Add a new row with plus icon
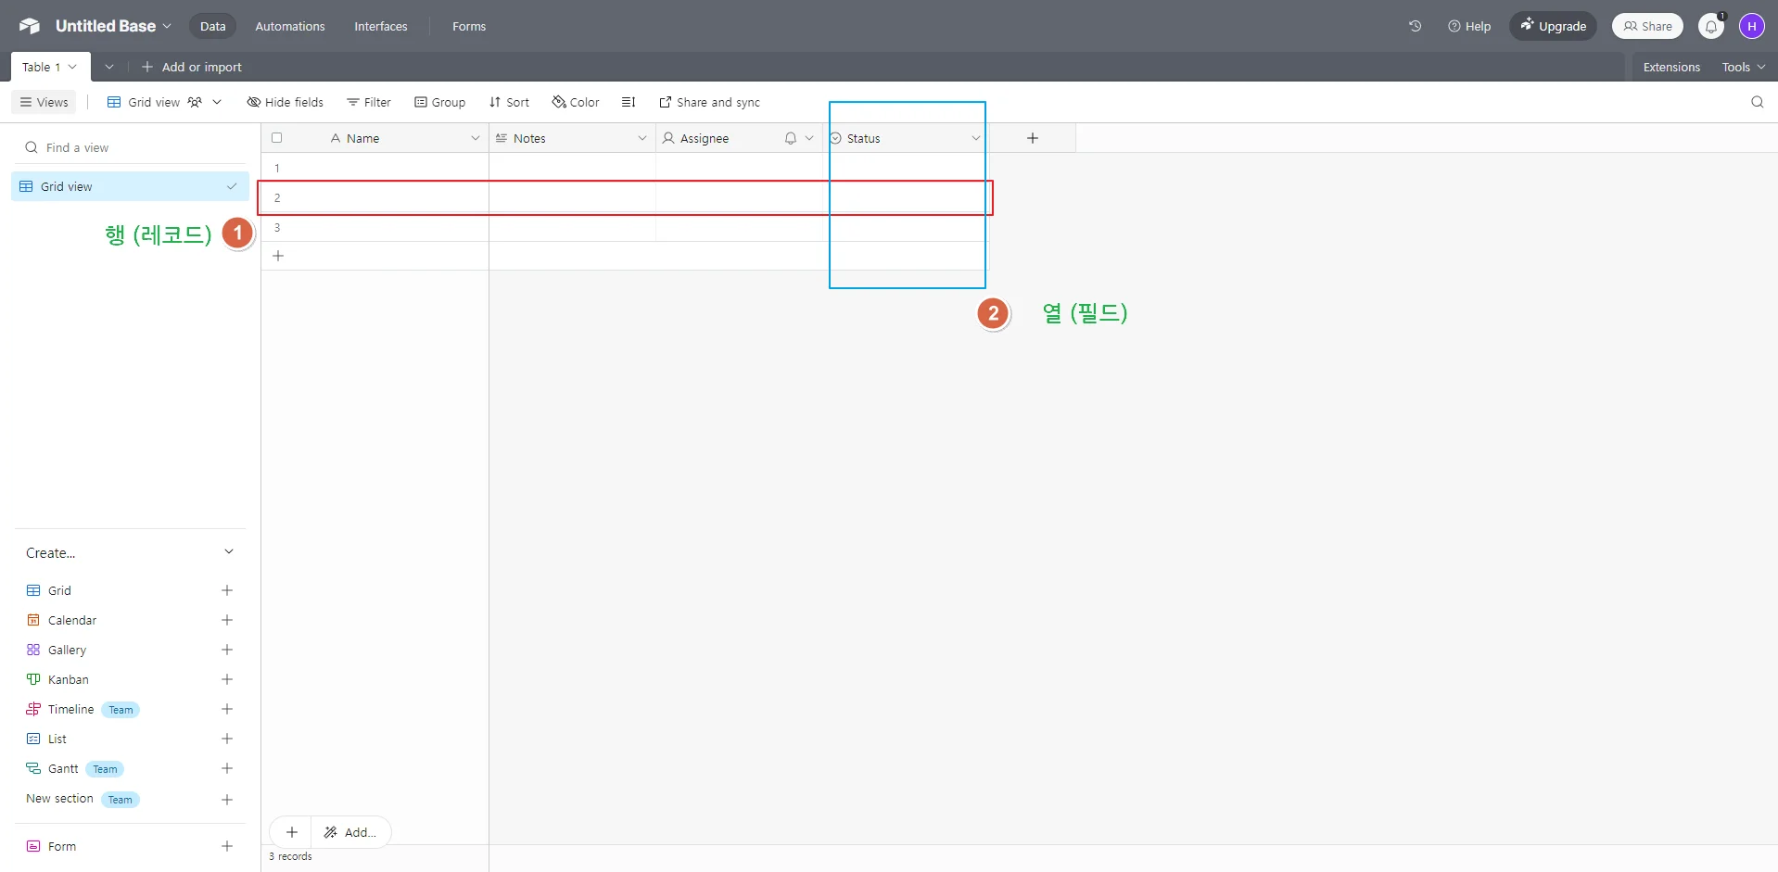 point(278,256)
